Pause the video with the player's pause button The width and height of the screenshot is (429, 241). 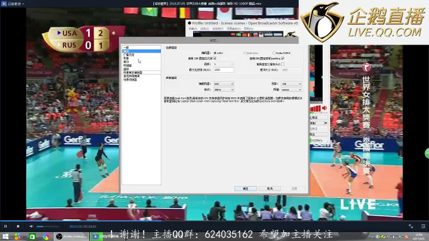(x=5, y=226)
